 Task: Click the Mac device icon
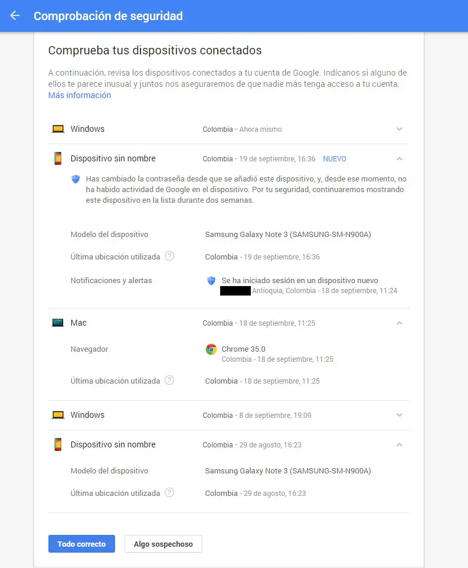point(58,323)
